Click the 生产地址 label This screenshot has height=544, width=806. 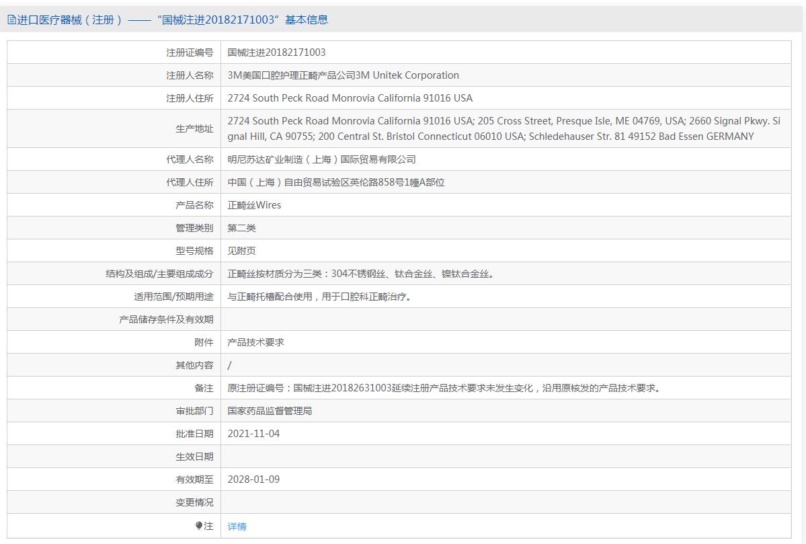[x=194, y=128]
